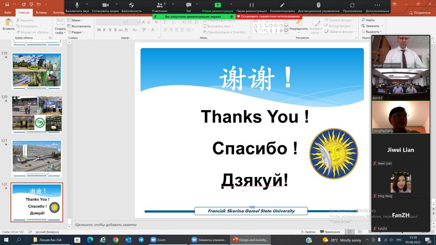This screenshot has height=245, width=436.
Task: Open Zoom Приложения apps
Action: coord(352,7)
